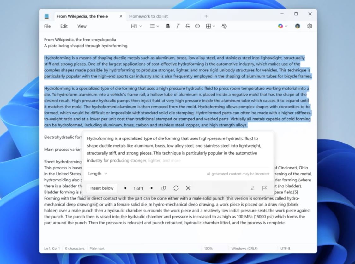Click UTF-8 encoding status
The height and width of the screenshot is (264, 355).
[285, 249]
